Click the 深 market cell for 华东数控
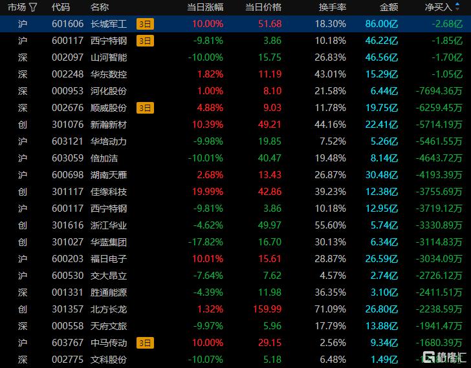471x368 pixels. 23,74
